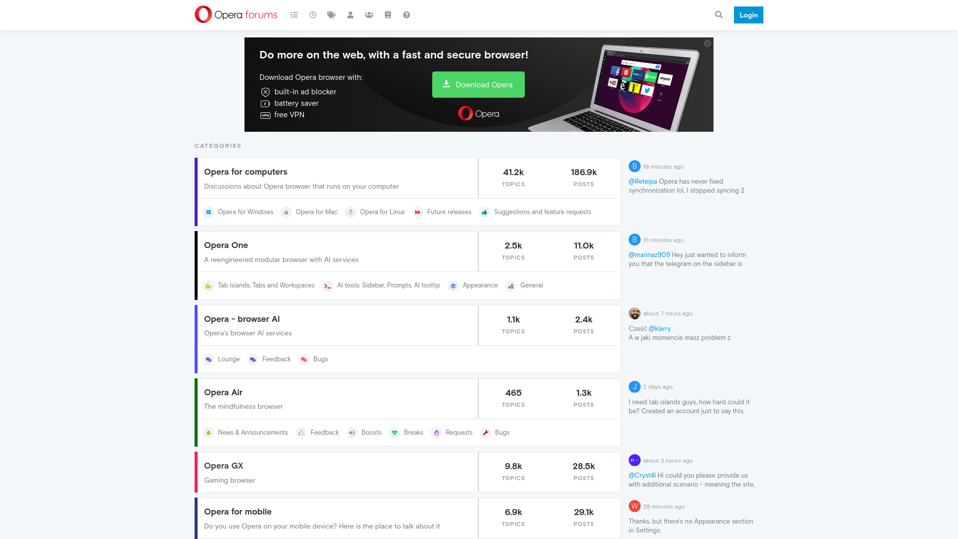
Task: Click the Download Opera button
Action: (479, 84)
